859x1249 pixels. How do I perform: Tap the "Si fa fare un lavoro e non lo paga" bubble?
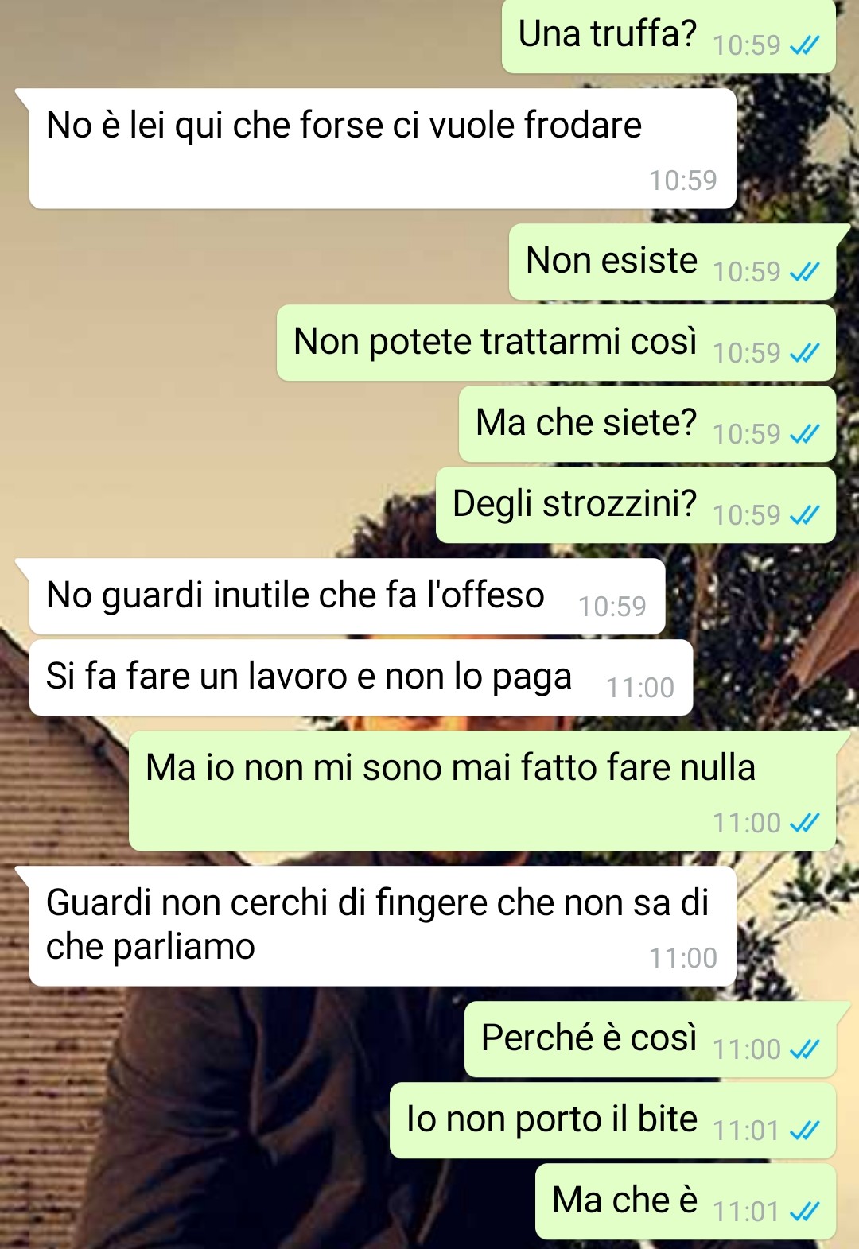(x=361, y=677)
